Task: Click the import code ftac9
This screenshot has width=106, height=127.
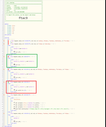Action: pyautogui.click(x=23, y=18)
